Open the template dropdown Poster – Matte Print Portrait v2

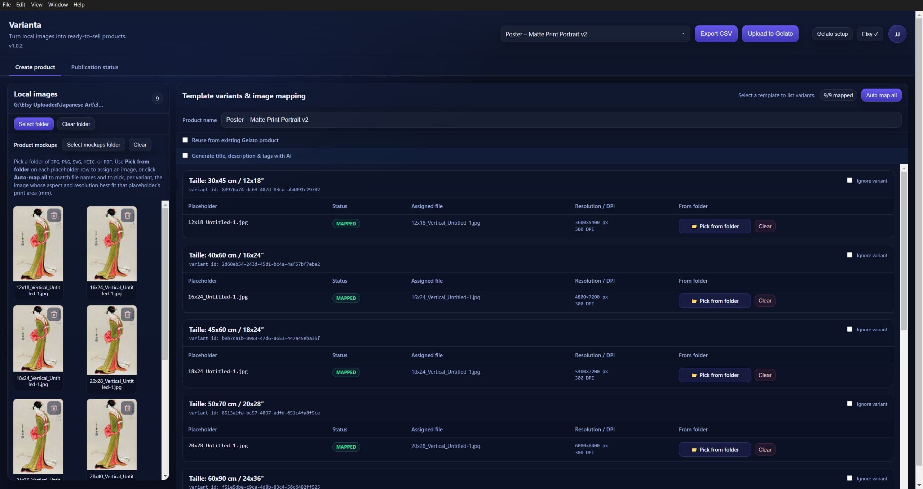[x=595, y=34]
